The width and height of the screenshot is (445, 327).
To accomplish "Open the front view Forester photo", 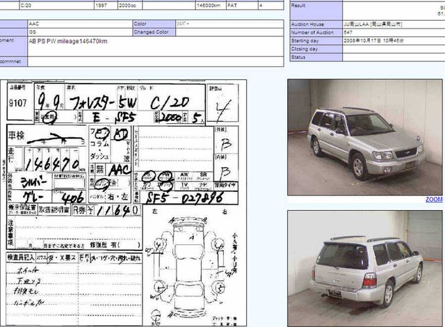I will pyautogui.click(x=365, y=137).
